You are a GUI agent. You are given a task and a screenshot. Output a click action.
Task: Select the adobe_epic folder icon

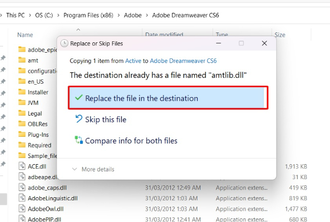click(x=22, y=49)
